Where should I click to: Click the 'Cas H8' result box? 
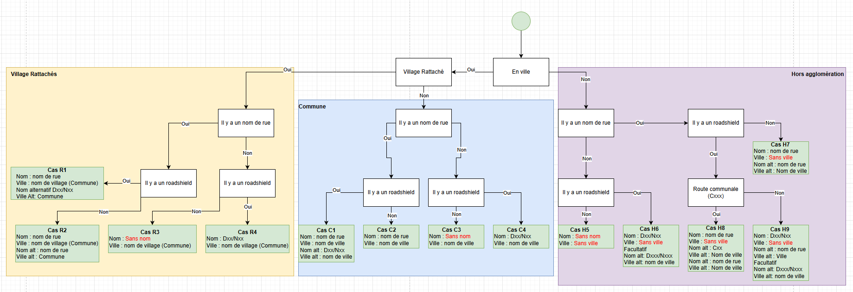pos(716,248)
